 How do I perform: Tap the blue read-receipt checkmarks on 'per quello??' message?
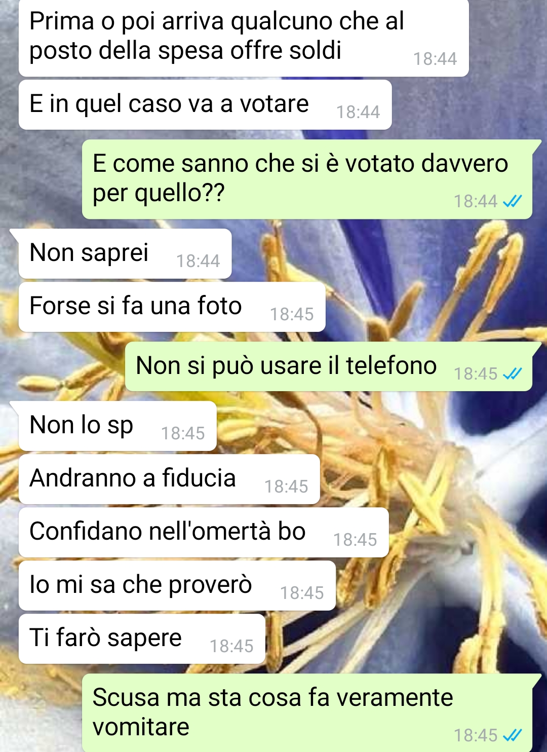(512, 202)
